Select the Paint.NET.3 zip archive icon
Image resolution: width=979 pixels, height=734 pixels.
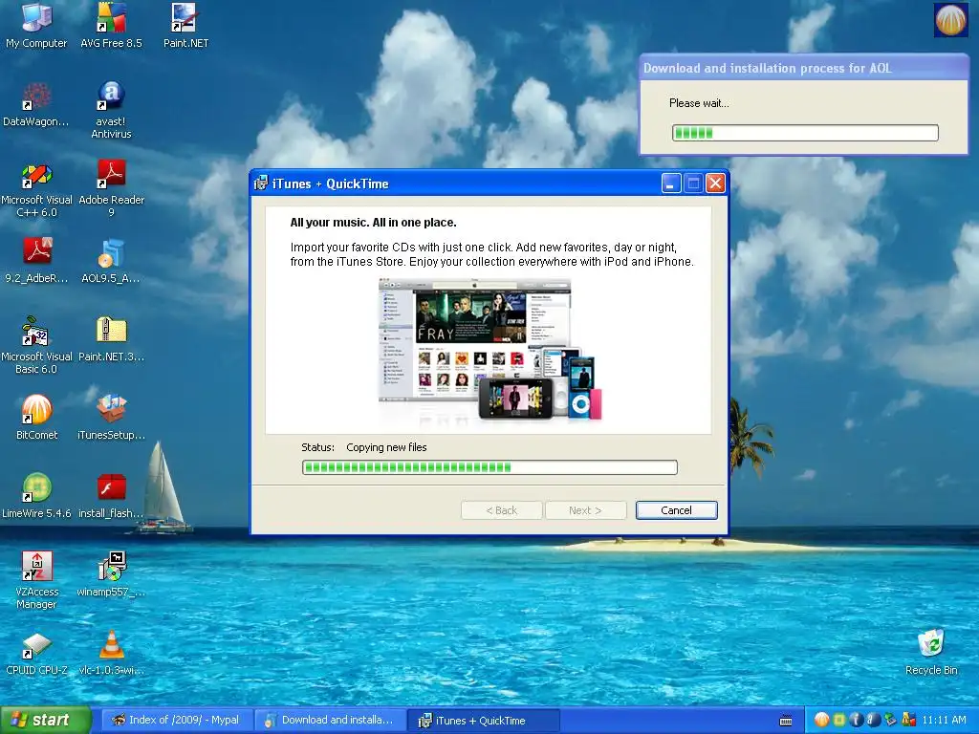pyautogui.click(x=111, y=339)
